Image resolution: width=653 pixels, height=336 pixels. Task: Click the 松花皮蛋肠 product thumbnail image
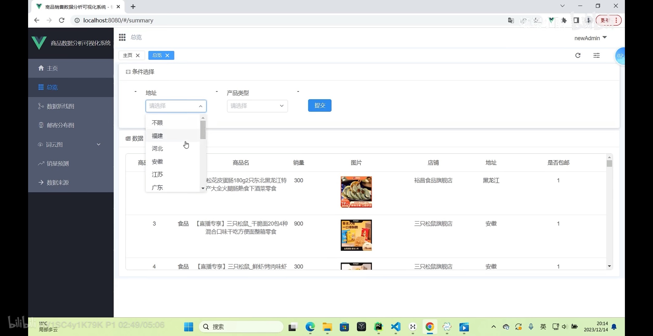click(x=356, y=192)
